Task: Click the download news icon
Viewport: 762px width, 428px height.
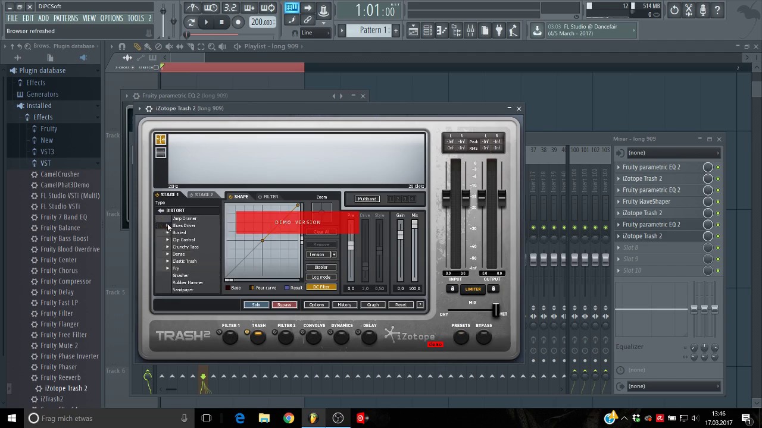Action: point(537,30)
